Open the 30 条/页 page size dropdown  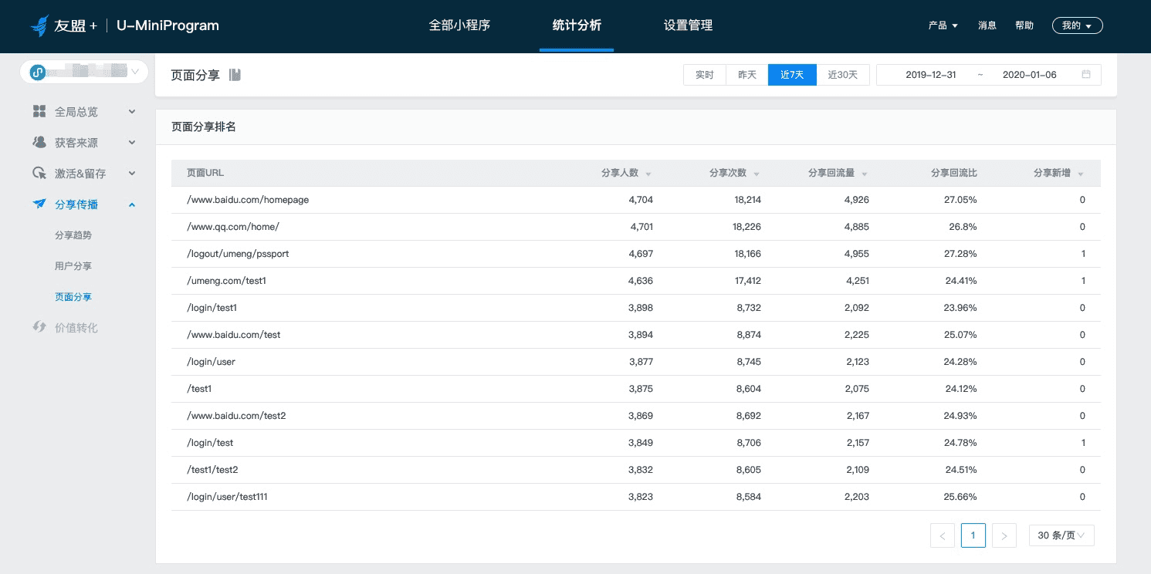click(x=1061, y=535)
